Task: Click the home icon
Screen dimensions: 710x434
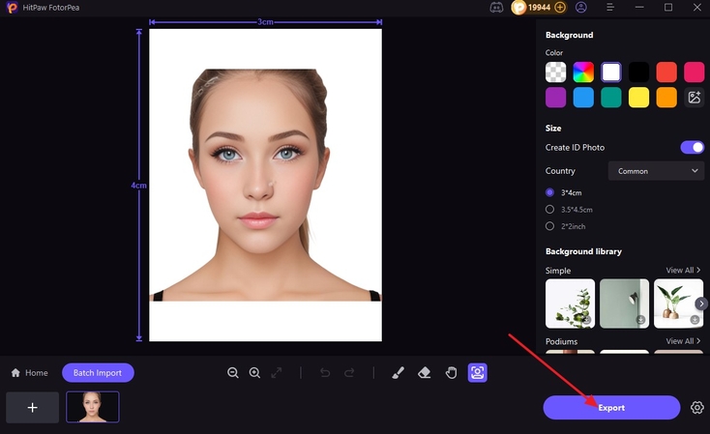Action: click(x=15, y=372)
